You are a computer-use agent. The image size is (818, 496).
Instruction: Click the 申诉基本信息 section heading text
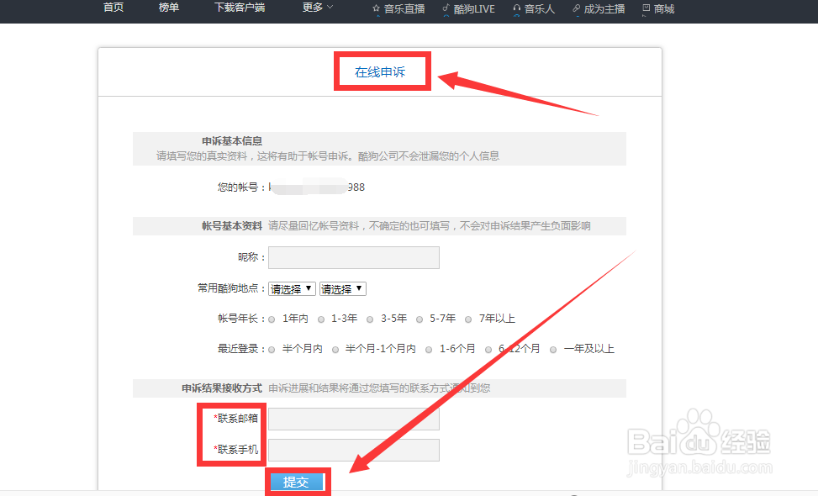click(x=232, y=141)
